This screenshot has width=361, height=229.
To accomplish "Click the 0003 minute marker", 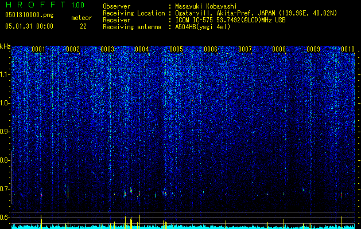I will coord(107,49).
